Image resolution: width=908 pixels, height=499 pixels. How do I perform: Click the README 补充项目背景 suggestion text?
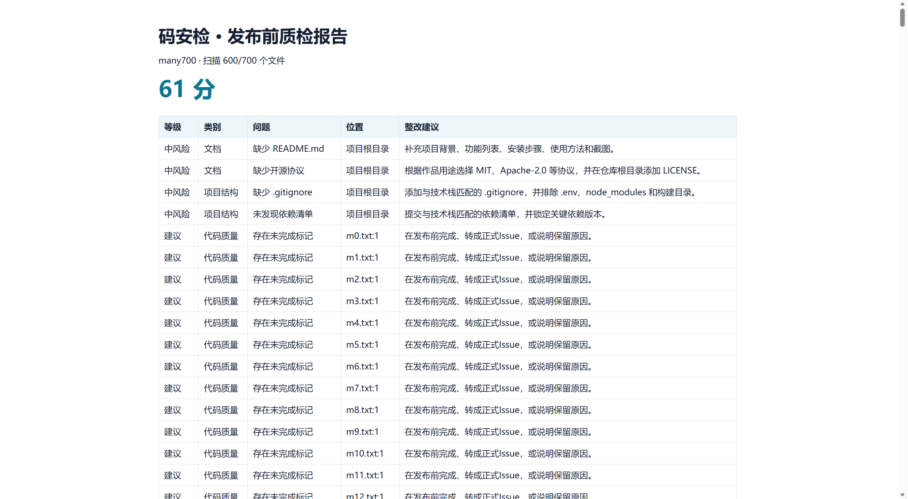[510, 149]
